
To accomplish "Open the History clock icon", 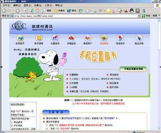I will [81, 11].
